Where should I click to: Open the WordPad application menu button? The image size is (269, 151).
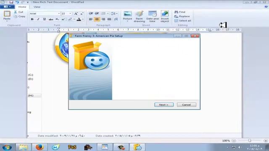7,7
